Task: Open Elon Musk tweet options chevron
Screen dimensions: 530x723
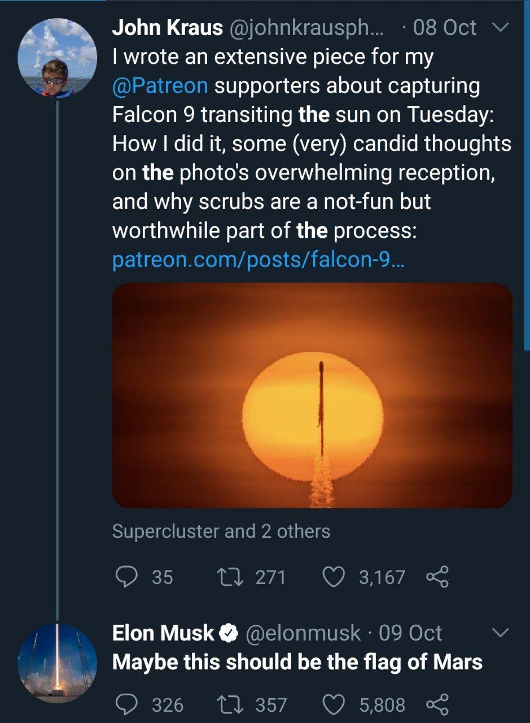Action: (x=501, y=633)
